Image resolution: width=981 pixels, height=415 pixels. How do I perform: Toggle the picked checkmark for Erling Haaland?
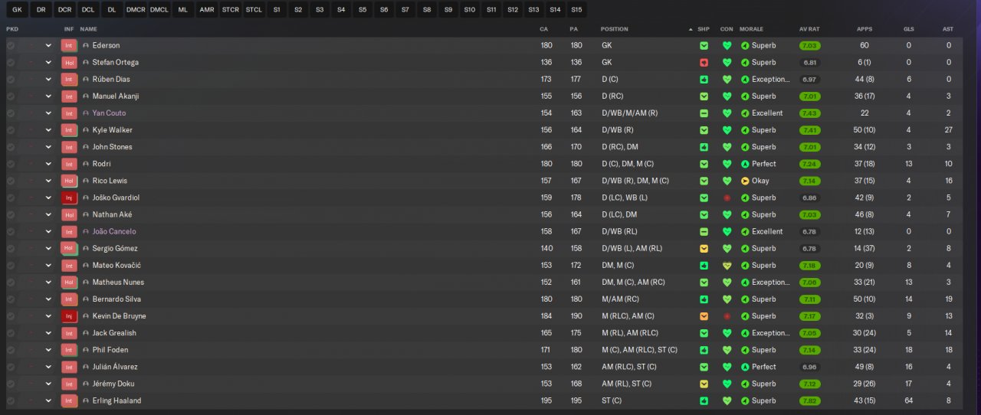pyautogui.click(x=11, y=400)
